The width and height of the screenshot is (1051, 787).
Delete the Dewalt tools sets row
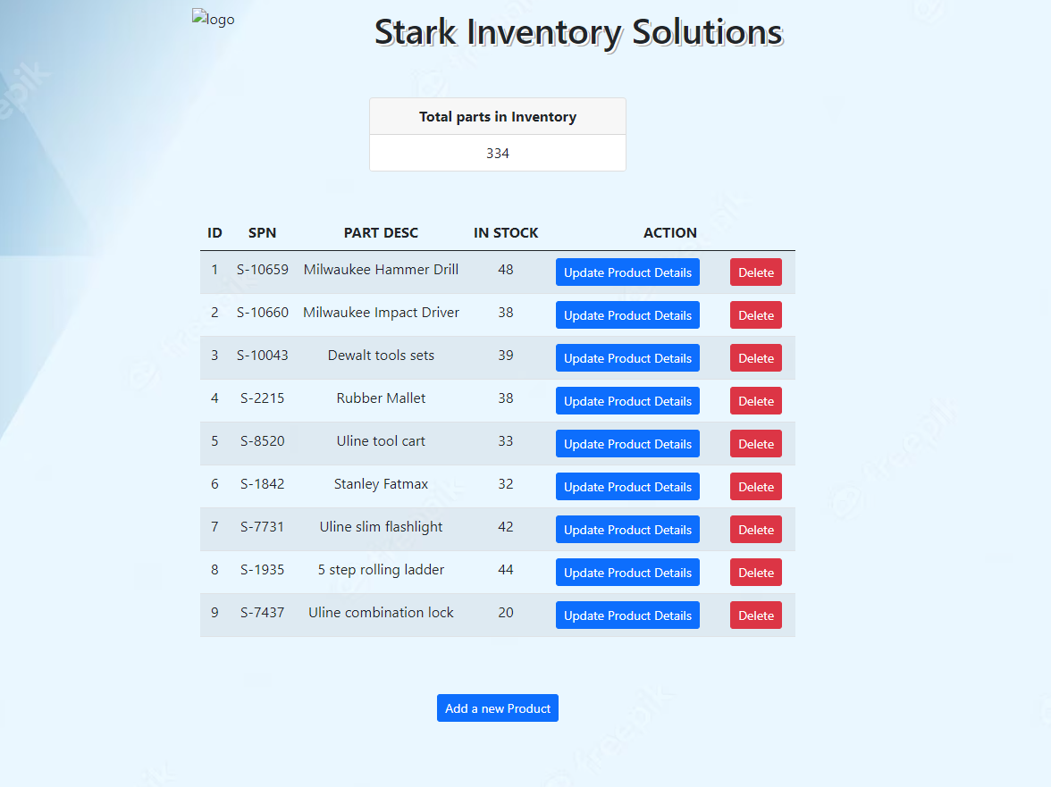(755, 357)
